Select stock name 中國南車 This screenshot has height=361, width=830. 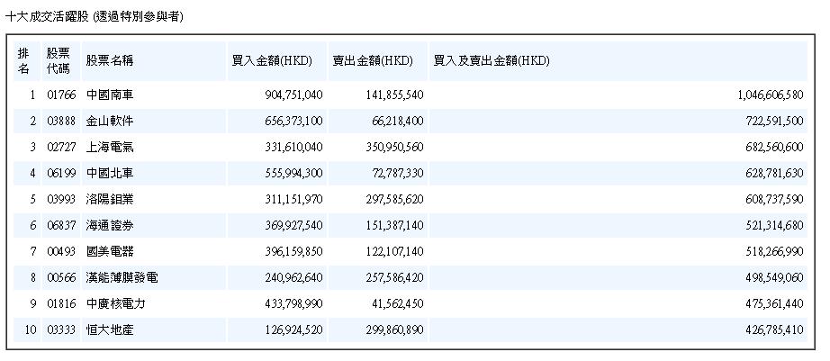109,95
